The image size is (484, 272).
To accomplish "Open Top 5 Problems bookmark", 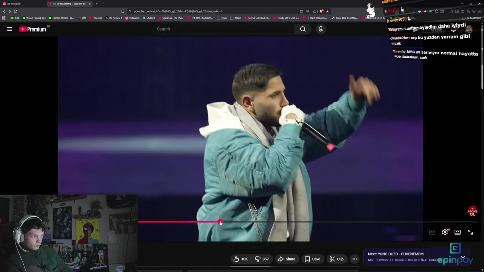I will pos(315,18).
